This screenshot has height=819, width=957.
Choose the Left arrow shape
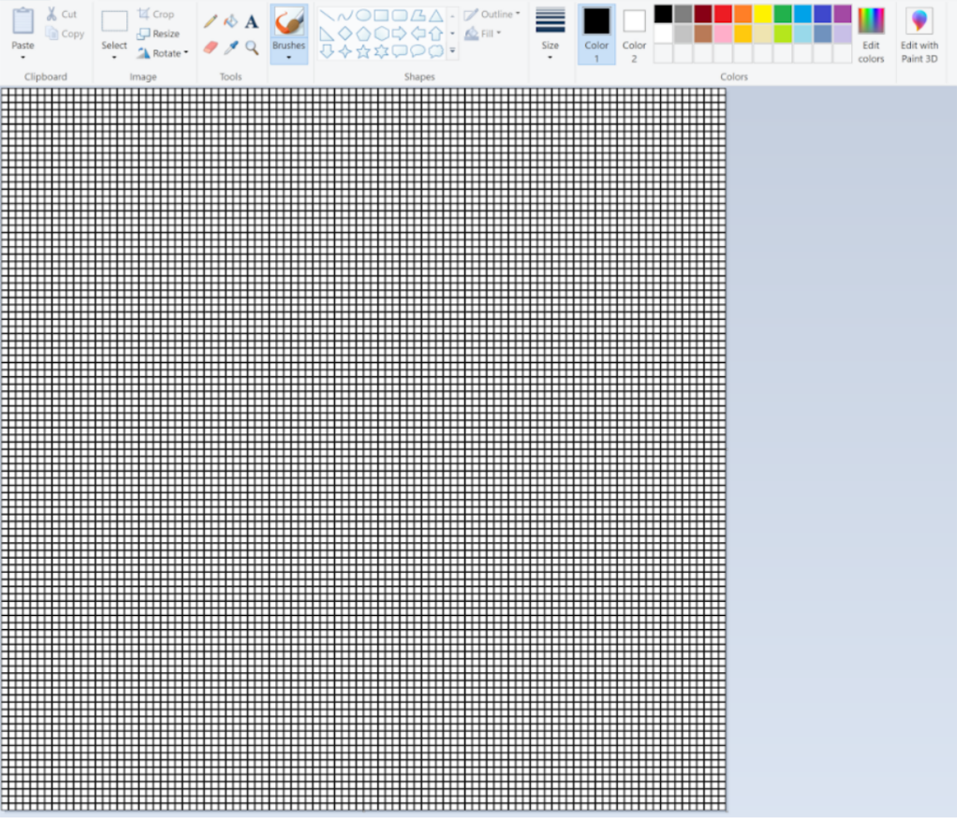418,34
